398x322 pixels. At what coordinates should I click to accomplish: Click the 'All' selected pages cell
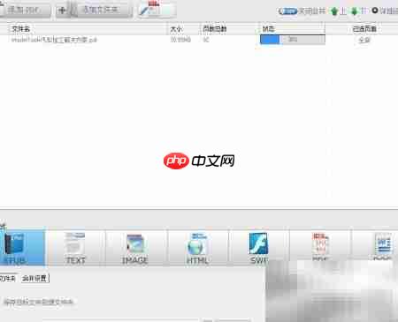point(364,40)
